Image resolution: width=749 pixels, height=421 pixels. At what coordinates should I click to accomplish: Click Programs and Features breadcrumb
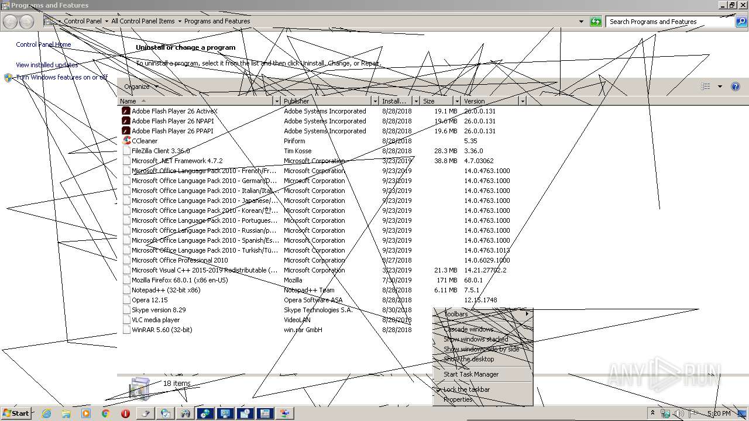pos(217,21)
